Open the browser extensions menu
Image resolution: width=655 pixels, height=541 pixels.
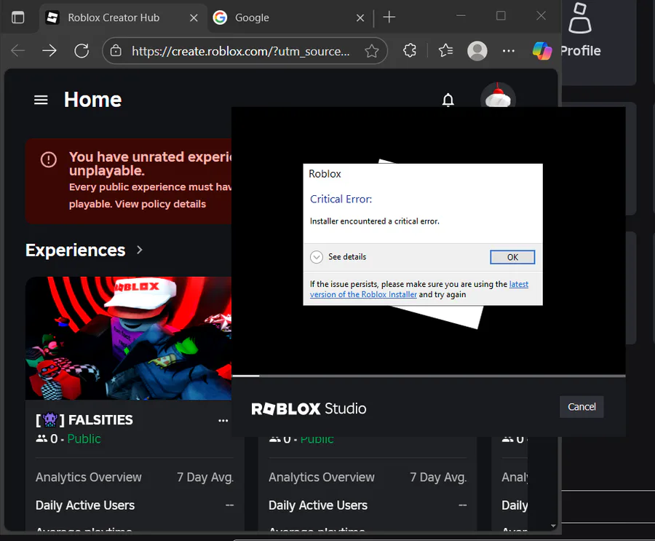point(410,50)
